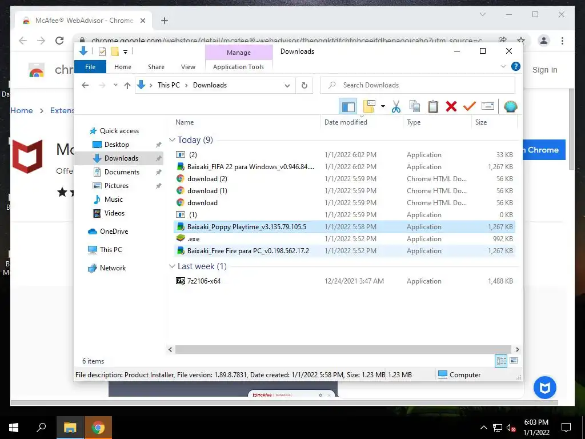This screenshot has width=585, height=439.
Task: Switch to the Share ribbon tab
Action: click(156, 67)
